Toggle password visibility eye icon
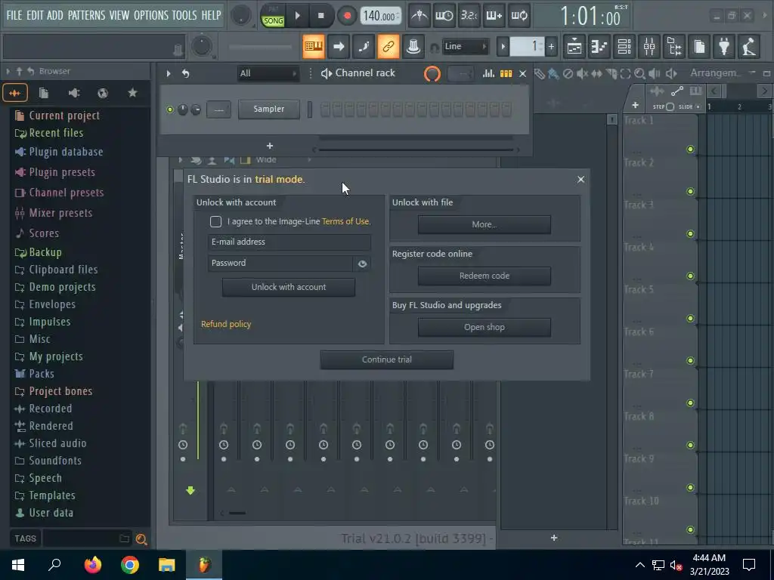774x580 pixels. pos(362,264)
